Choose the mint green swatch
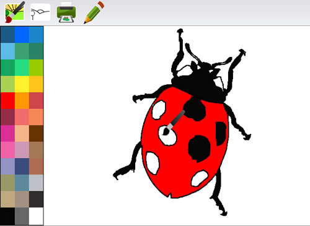 22,67
